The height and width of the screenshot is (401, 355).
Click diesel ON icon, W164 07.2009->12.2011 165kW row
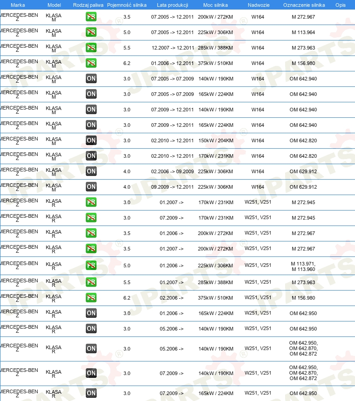click(91, 125)
